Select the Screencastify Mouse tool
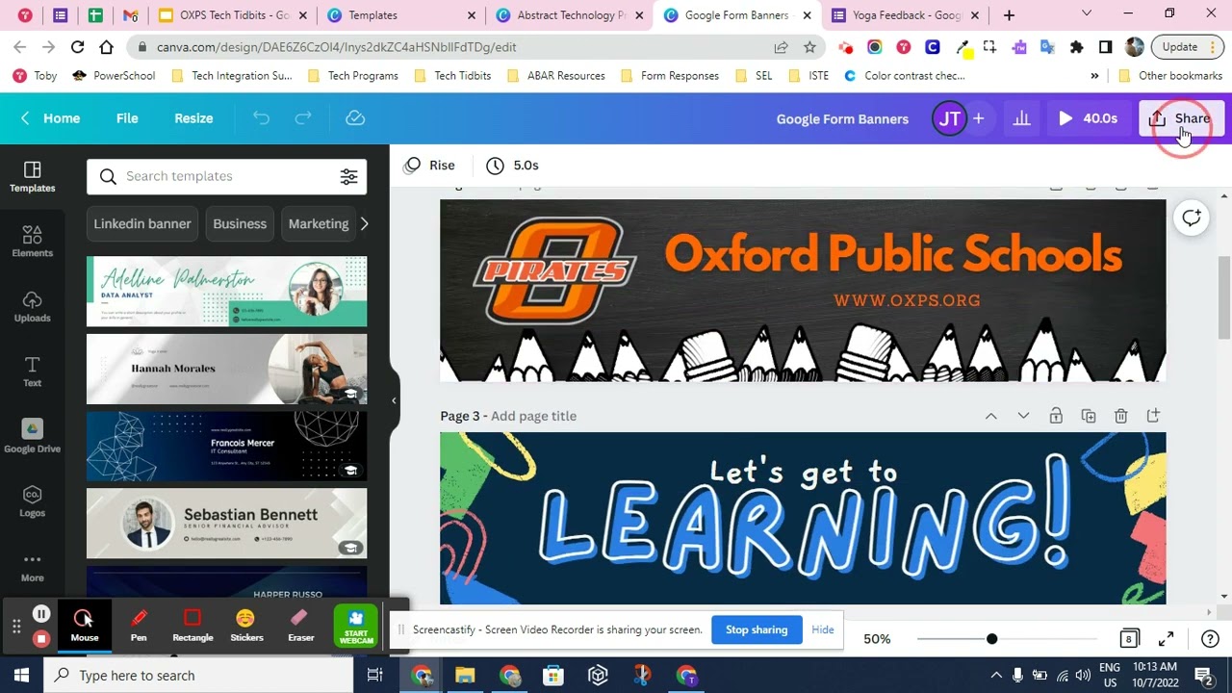This screenshot has width=1232, height=693. [84, 625]
